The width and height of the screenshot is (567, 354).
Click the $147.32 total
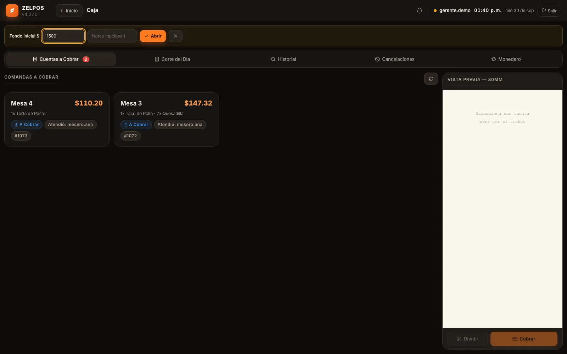198,103
